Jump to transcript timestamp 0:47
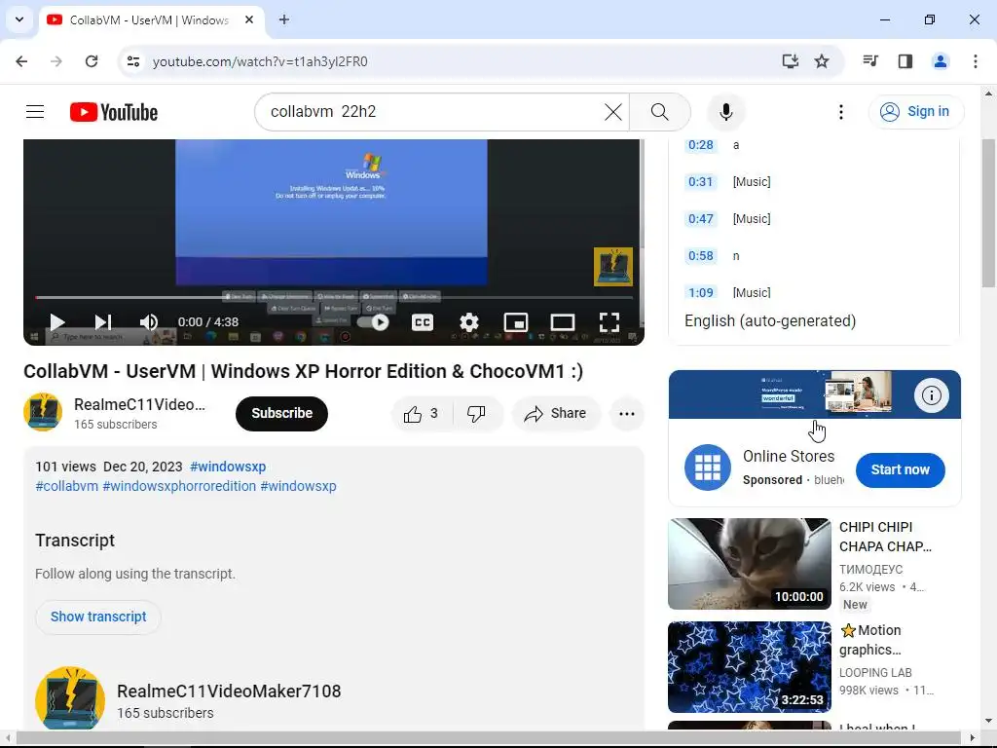The width and height of the screenshot is (997, 748). point(701,219)
